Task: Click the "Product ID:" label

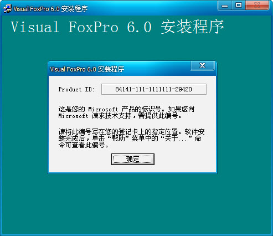Action: pyautogui.click(x=76, y=89)
